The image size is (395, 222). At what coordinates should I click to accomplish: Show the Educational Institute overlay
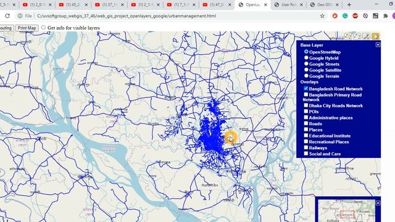tap(306, 136)
